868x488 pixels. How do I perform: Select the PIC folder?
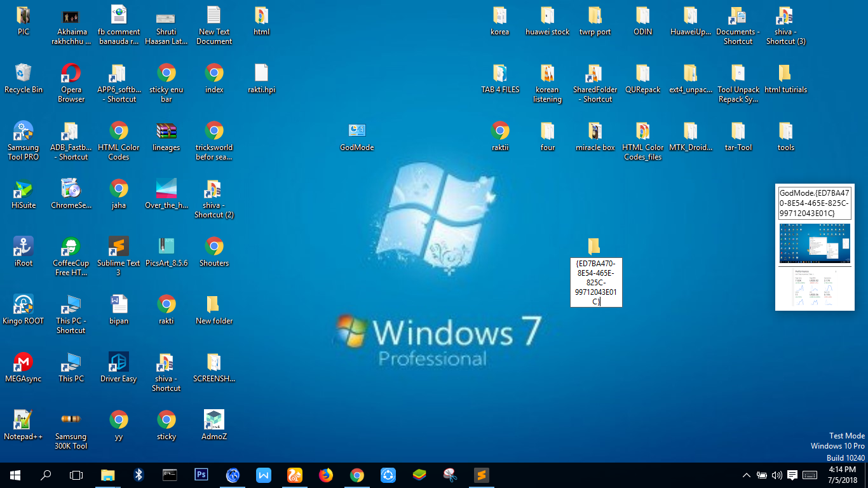(24, 21)
